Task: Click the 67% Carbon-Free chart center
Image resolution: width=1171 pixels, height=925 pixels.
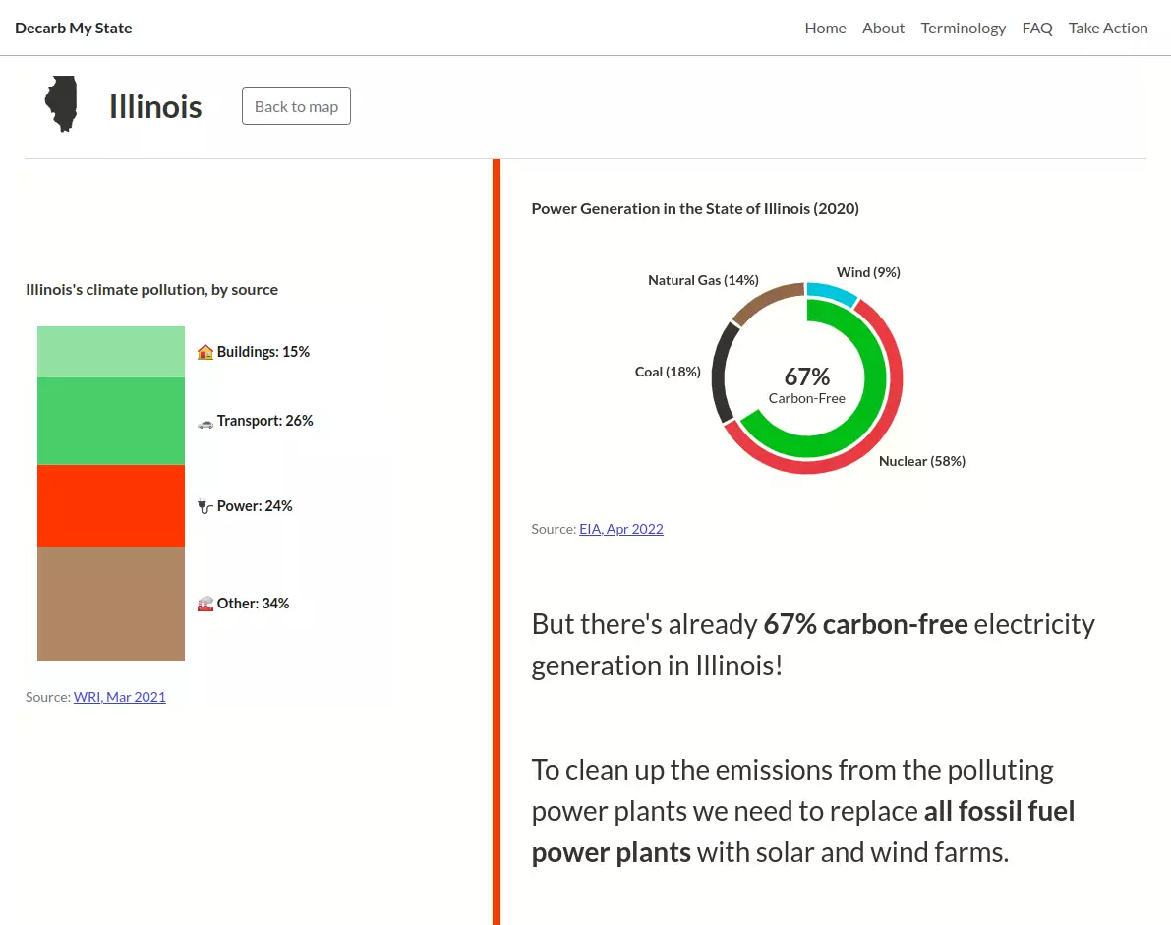Action: (x=807, y=383)
